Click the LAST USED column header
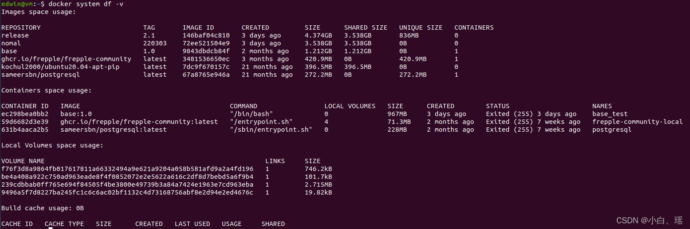 (x=192, y=224)
